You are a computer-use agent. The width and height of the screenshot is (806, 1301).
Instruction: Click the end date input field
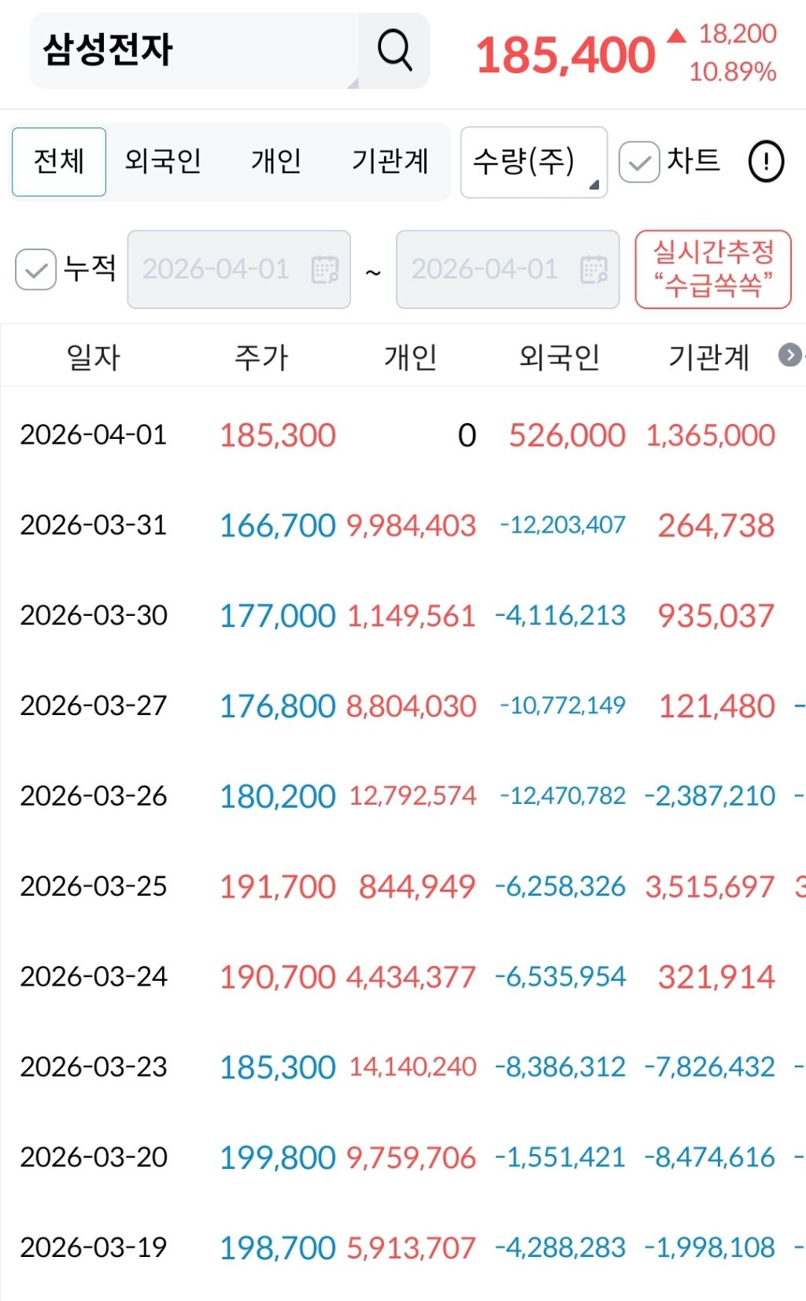(508, 270)
